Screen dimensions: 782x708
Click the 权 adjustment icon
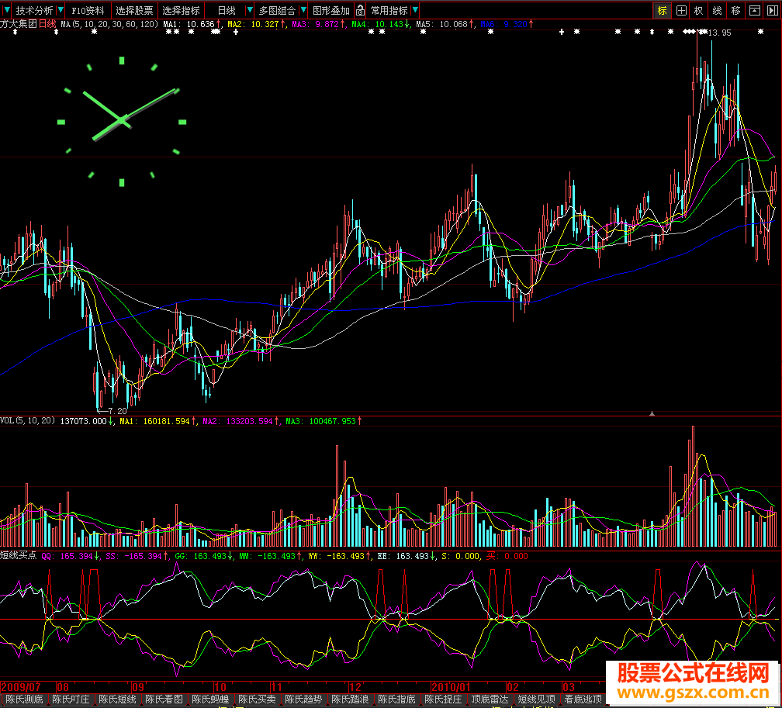tap(699, 11)
